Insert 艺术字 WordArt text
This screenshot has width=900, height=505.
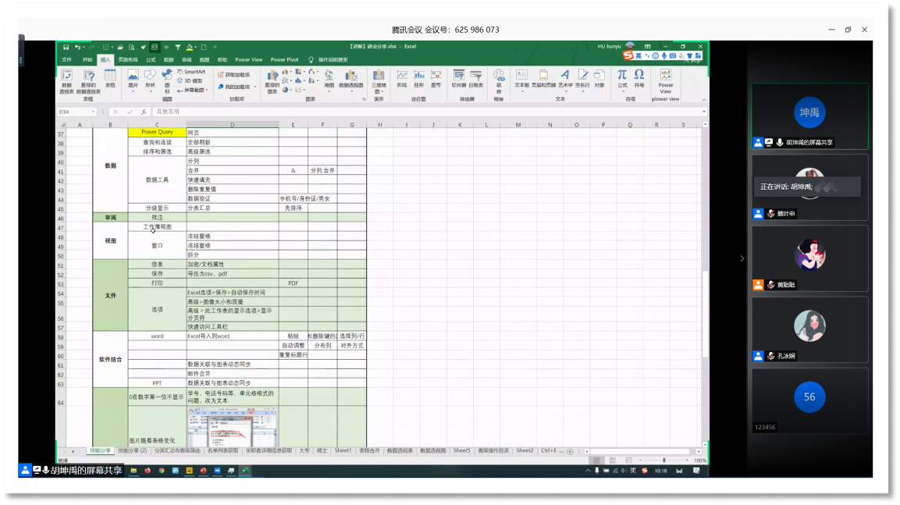(565, 79)
